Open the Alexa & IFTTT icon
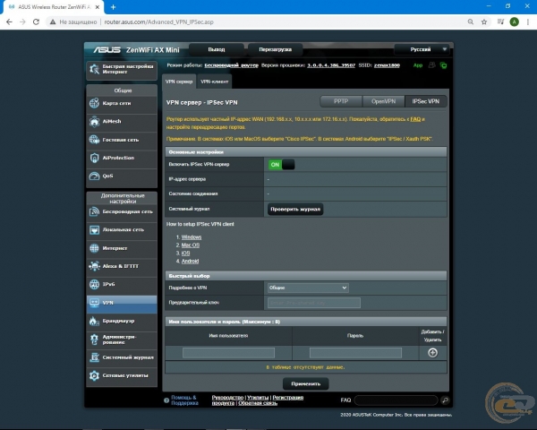This screenshot has width=537, height=430. pos(94,266)
